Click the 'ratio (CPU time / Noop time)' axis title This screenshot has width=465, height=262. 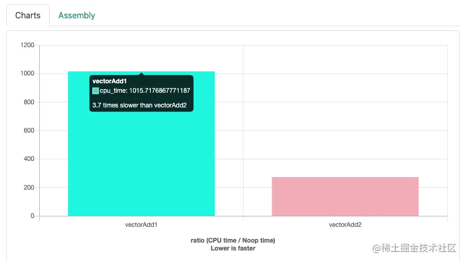pos(233,241)
